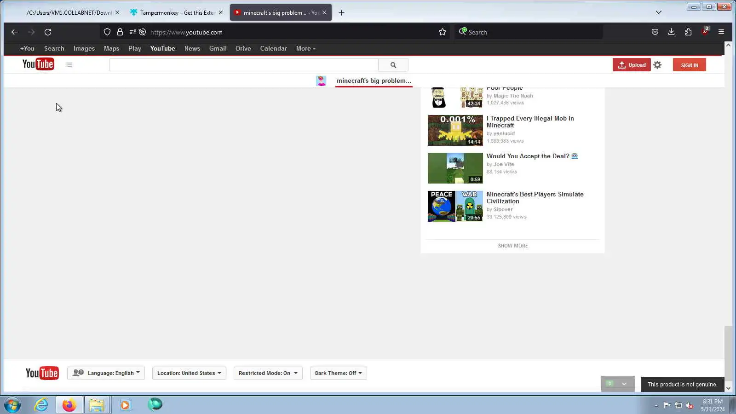Show site security info via padlock icon

pyautogui.click(x=120, y=32)
